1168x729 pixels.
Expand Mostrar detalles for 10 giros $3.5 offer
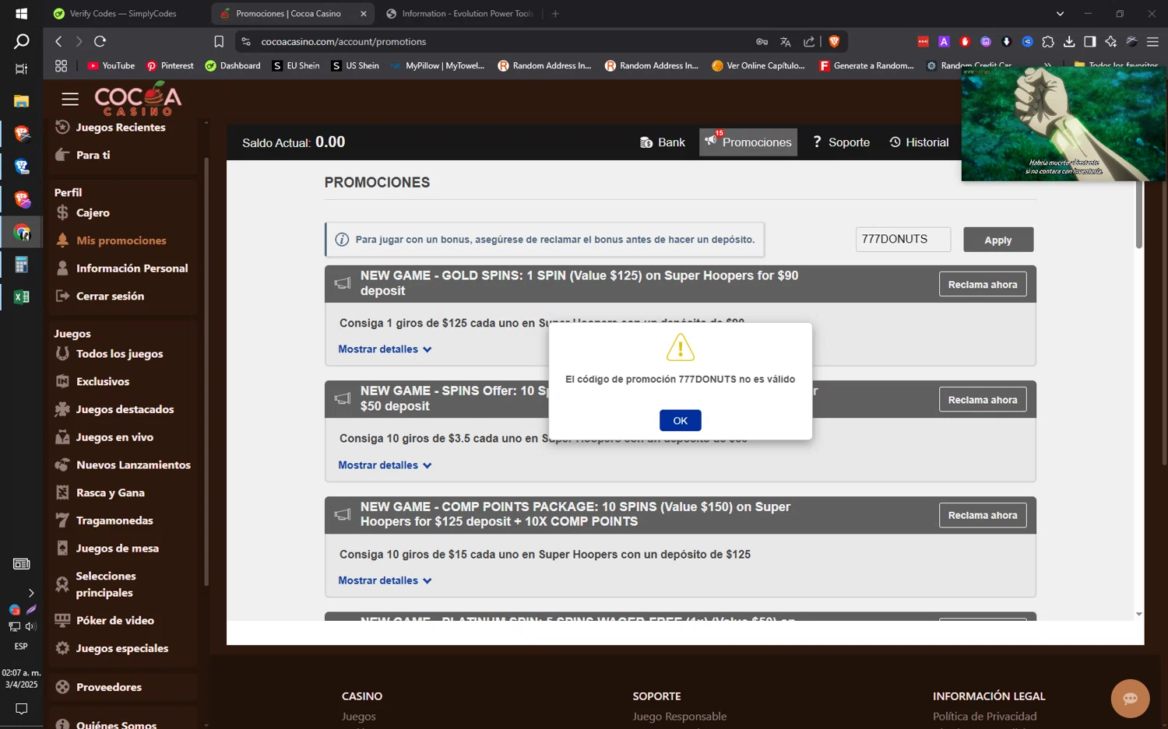pyautogui.click(x=385, y=465)
